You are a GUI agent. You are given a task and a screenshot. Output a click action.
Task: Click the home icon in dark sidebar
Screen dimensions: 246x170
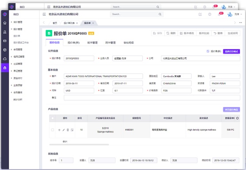point(5,23)
